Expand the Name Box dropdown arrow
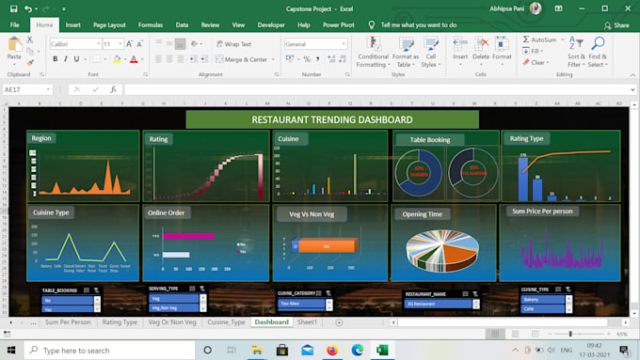This screenshot has width=640, height=360. (x=48, y=89)
